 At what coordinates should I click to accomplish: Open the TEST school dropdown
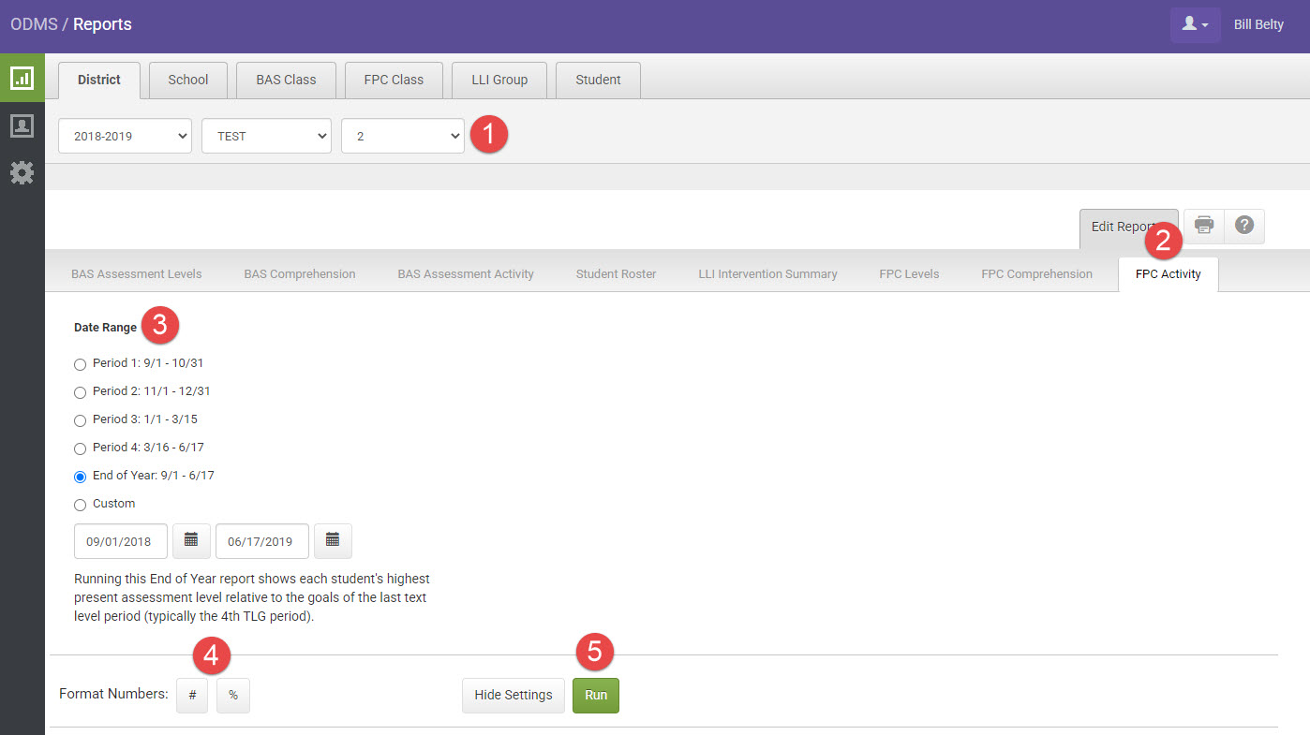266,136
